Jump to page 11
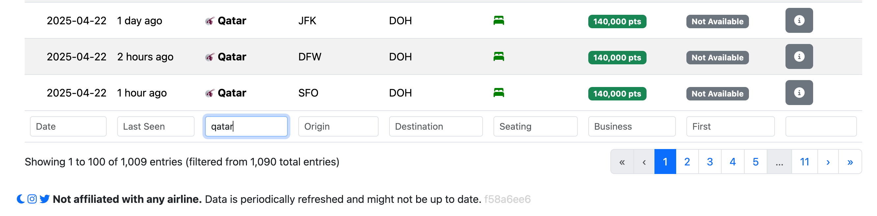877x216 pixels. pos(804,162)
